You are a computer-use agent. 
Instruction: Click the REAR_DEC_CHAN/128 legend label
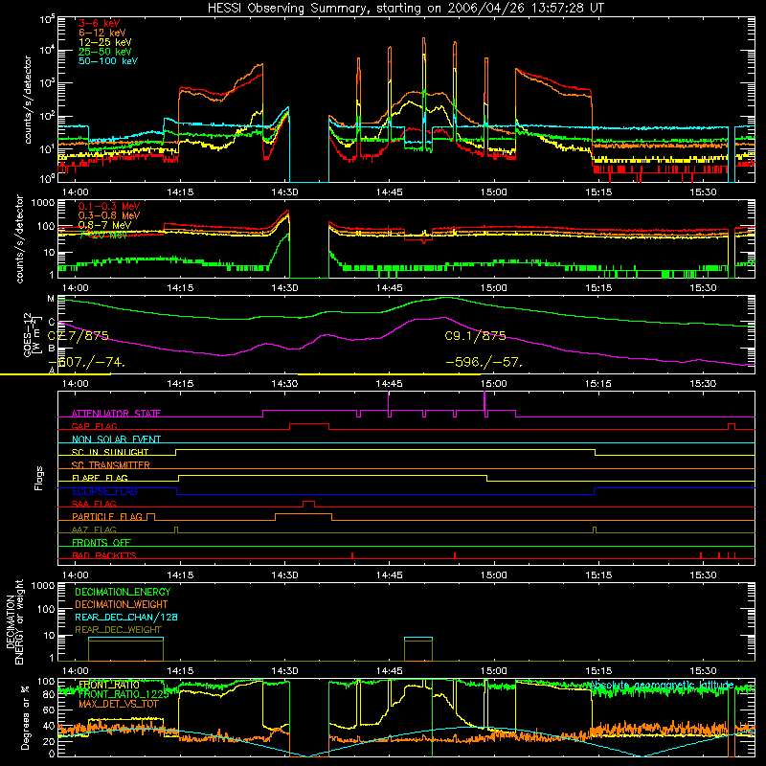click(126, 617)
